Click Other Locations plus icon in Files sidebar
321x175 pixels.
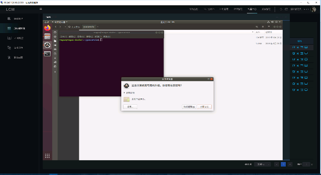[55, 72]
